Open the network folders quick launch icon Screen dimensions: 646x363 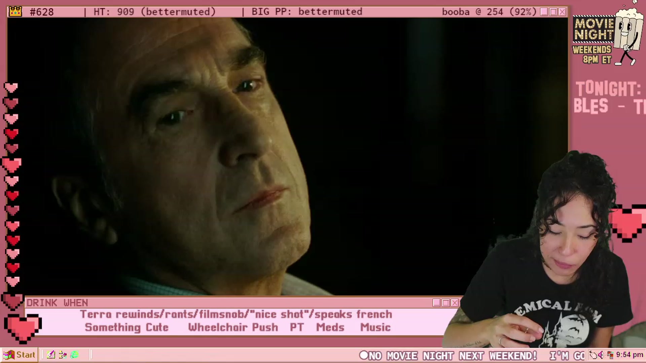tap(63, 355)
